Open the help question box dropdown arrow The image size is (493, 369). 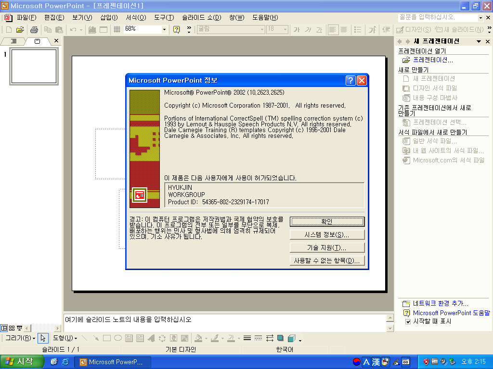click(480, 18)
